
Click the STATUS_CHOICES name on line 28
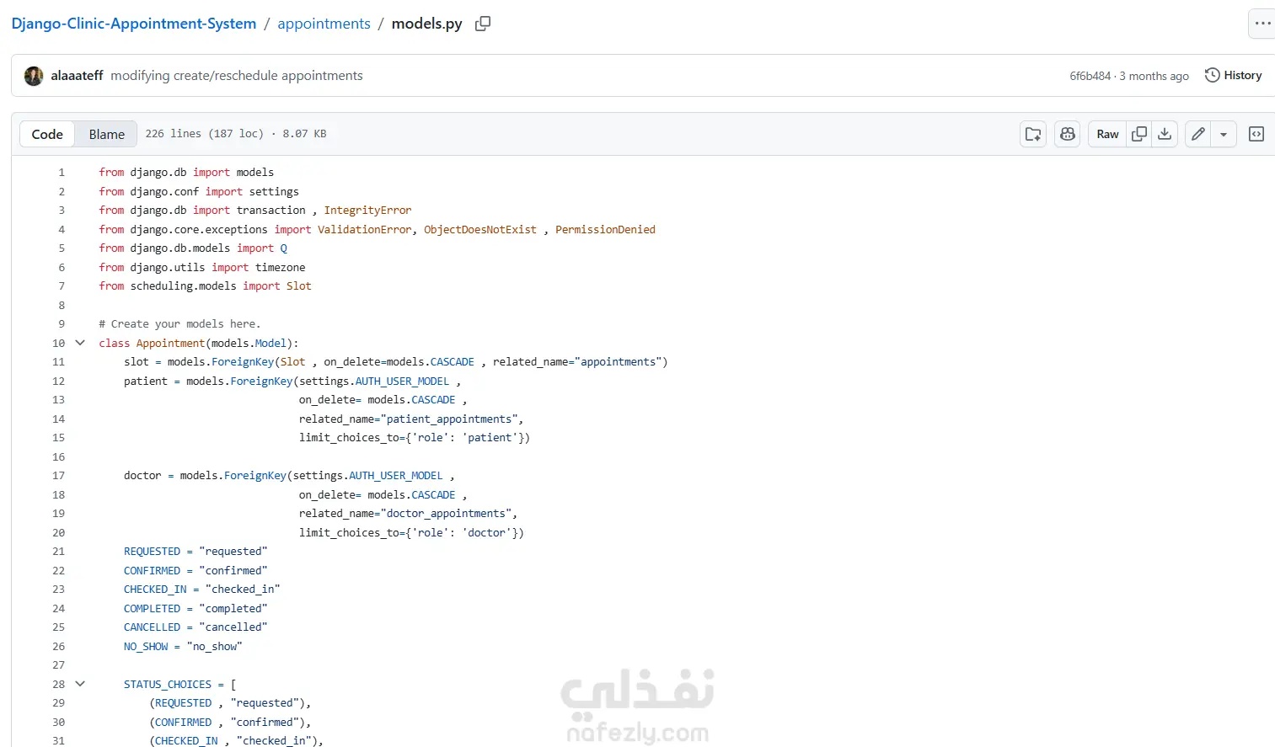pos(168,685)
